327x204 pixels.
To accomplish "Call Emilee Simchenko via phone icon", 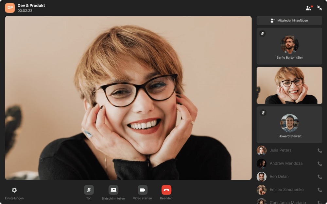I will click(319, 190).
